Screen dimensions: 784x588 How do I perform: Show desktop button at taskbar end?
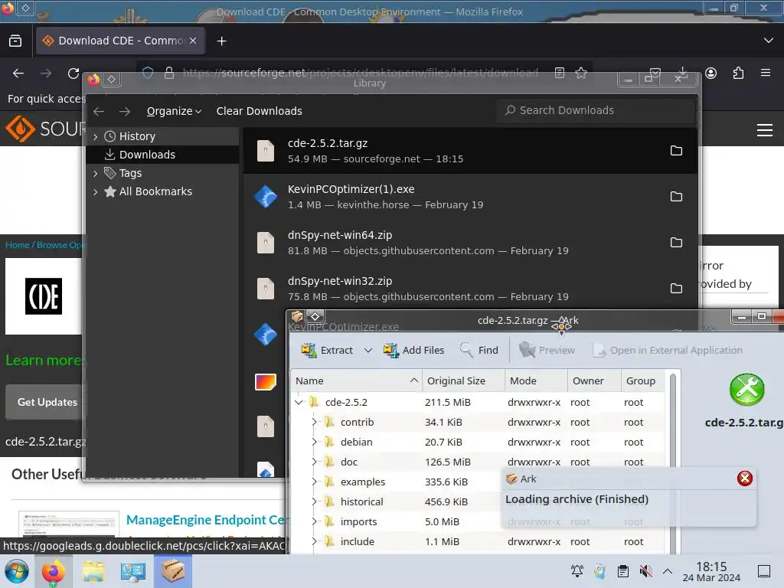pyautogui.click(x=763, y=571)
